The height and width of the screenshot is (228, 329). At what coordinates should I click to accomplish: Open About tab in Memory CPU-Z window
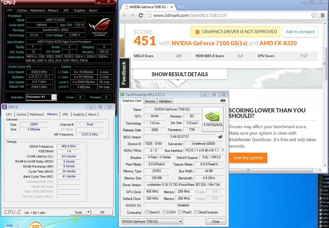92,114
